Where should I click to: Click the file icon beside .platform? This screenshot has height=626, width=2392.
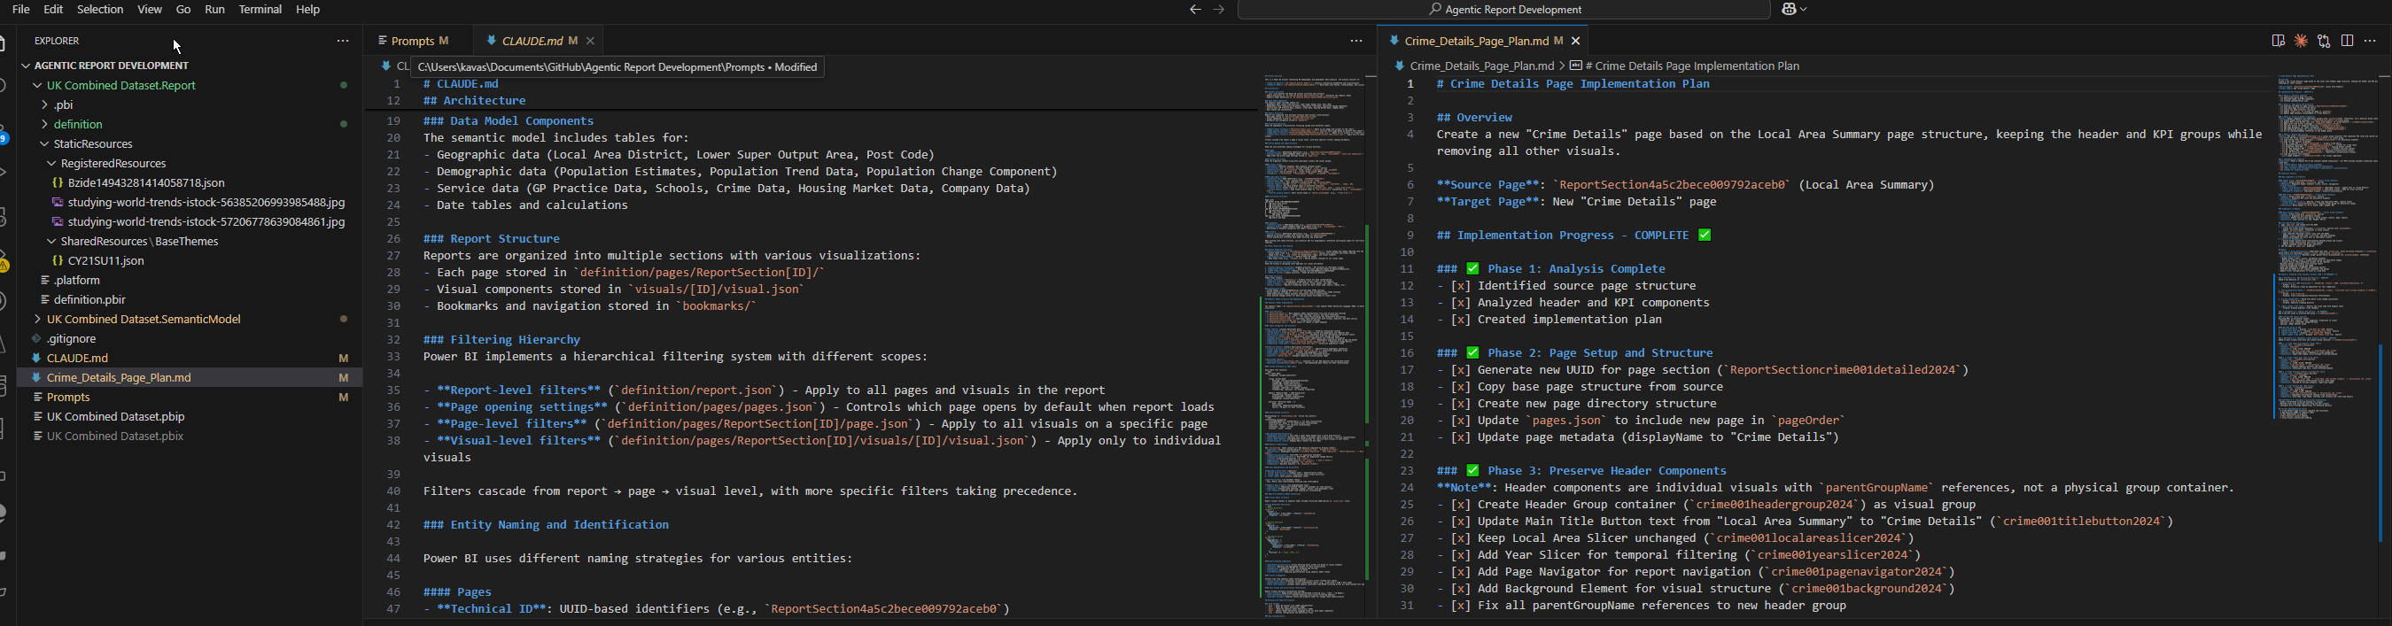coord(44,280)
